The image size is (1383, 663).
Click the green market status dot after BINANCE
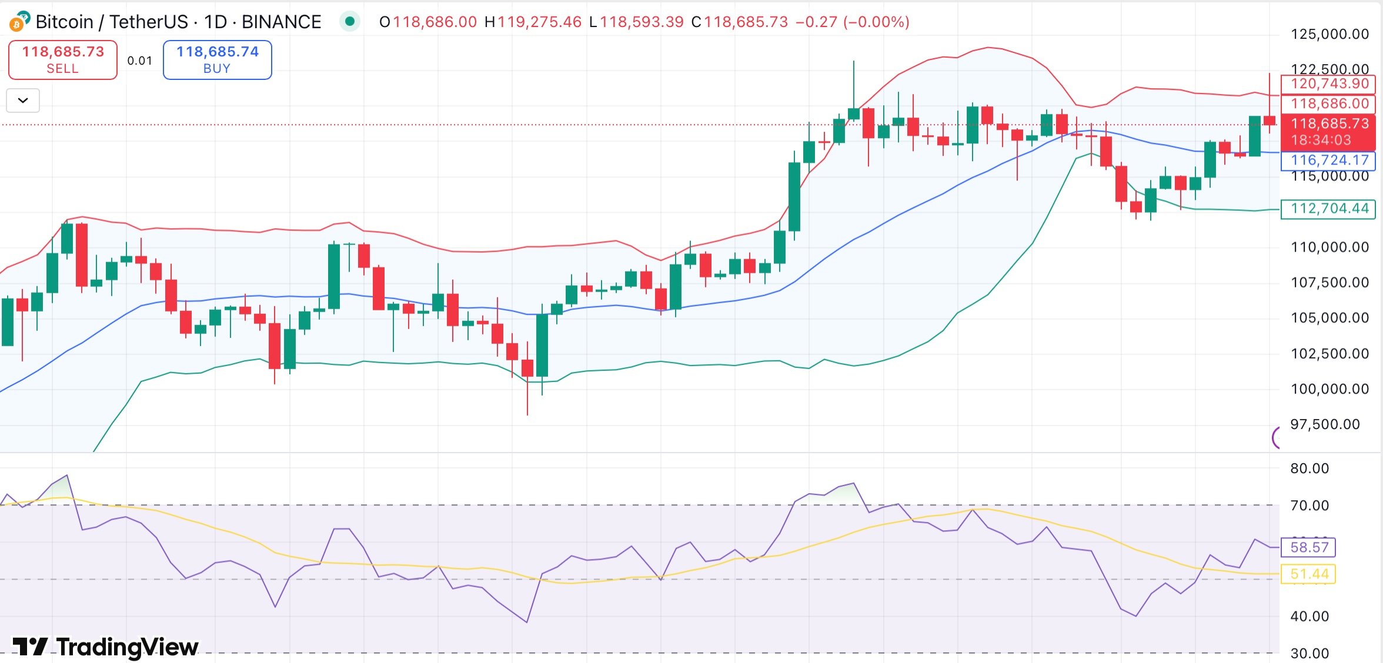point(349,21)
